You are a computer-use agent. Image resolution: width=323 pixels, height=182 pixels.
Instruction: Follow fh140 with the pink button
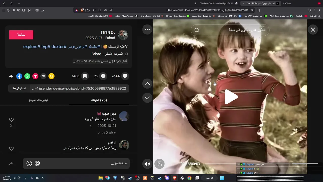click(x=21, y=35)
